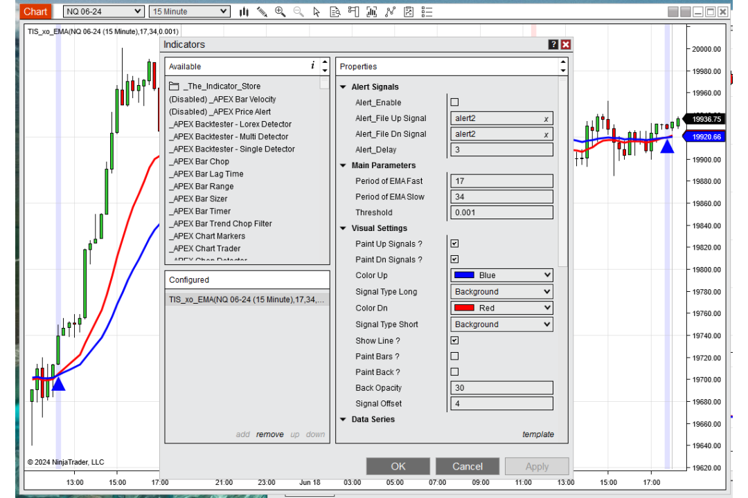Clear the Alert_File Dn Signal value
748x498 pixels.
tap(546, 134)
